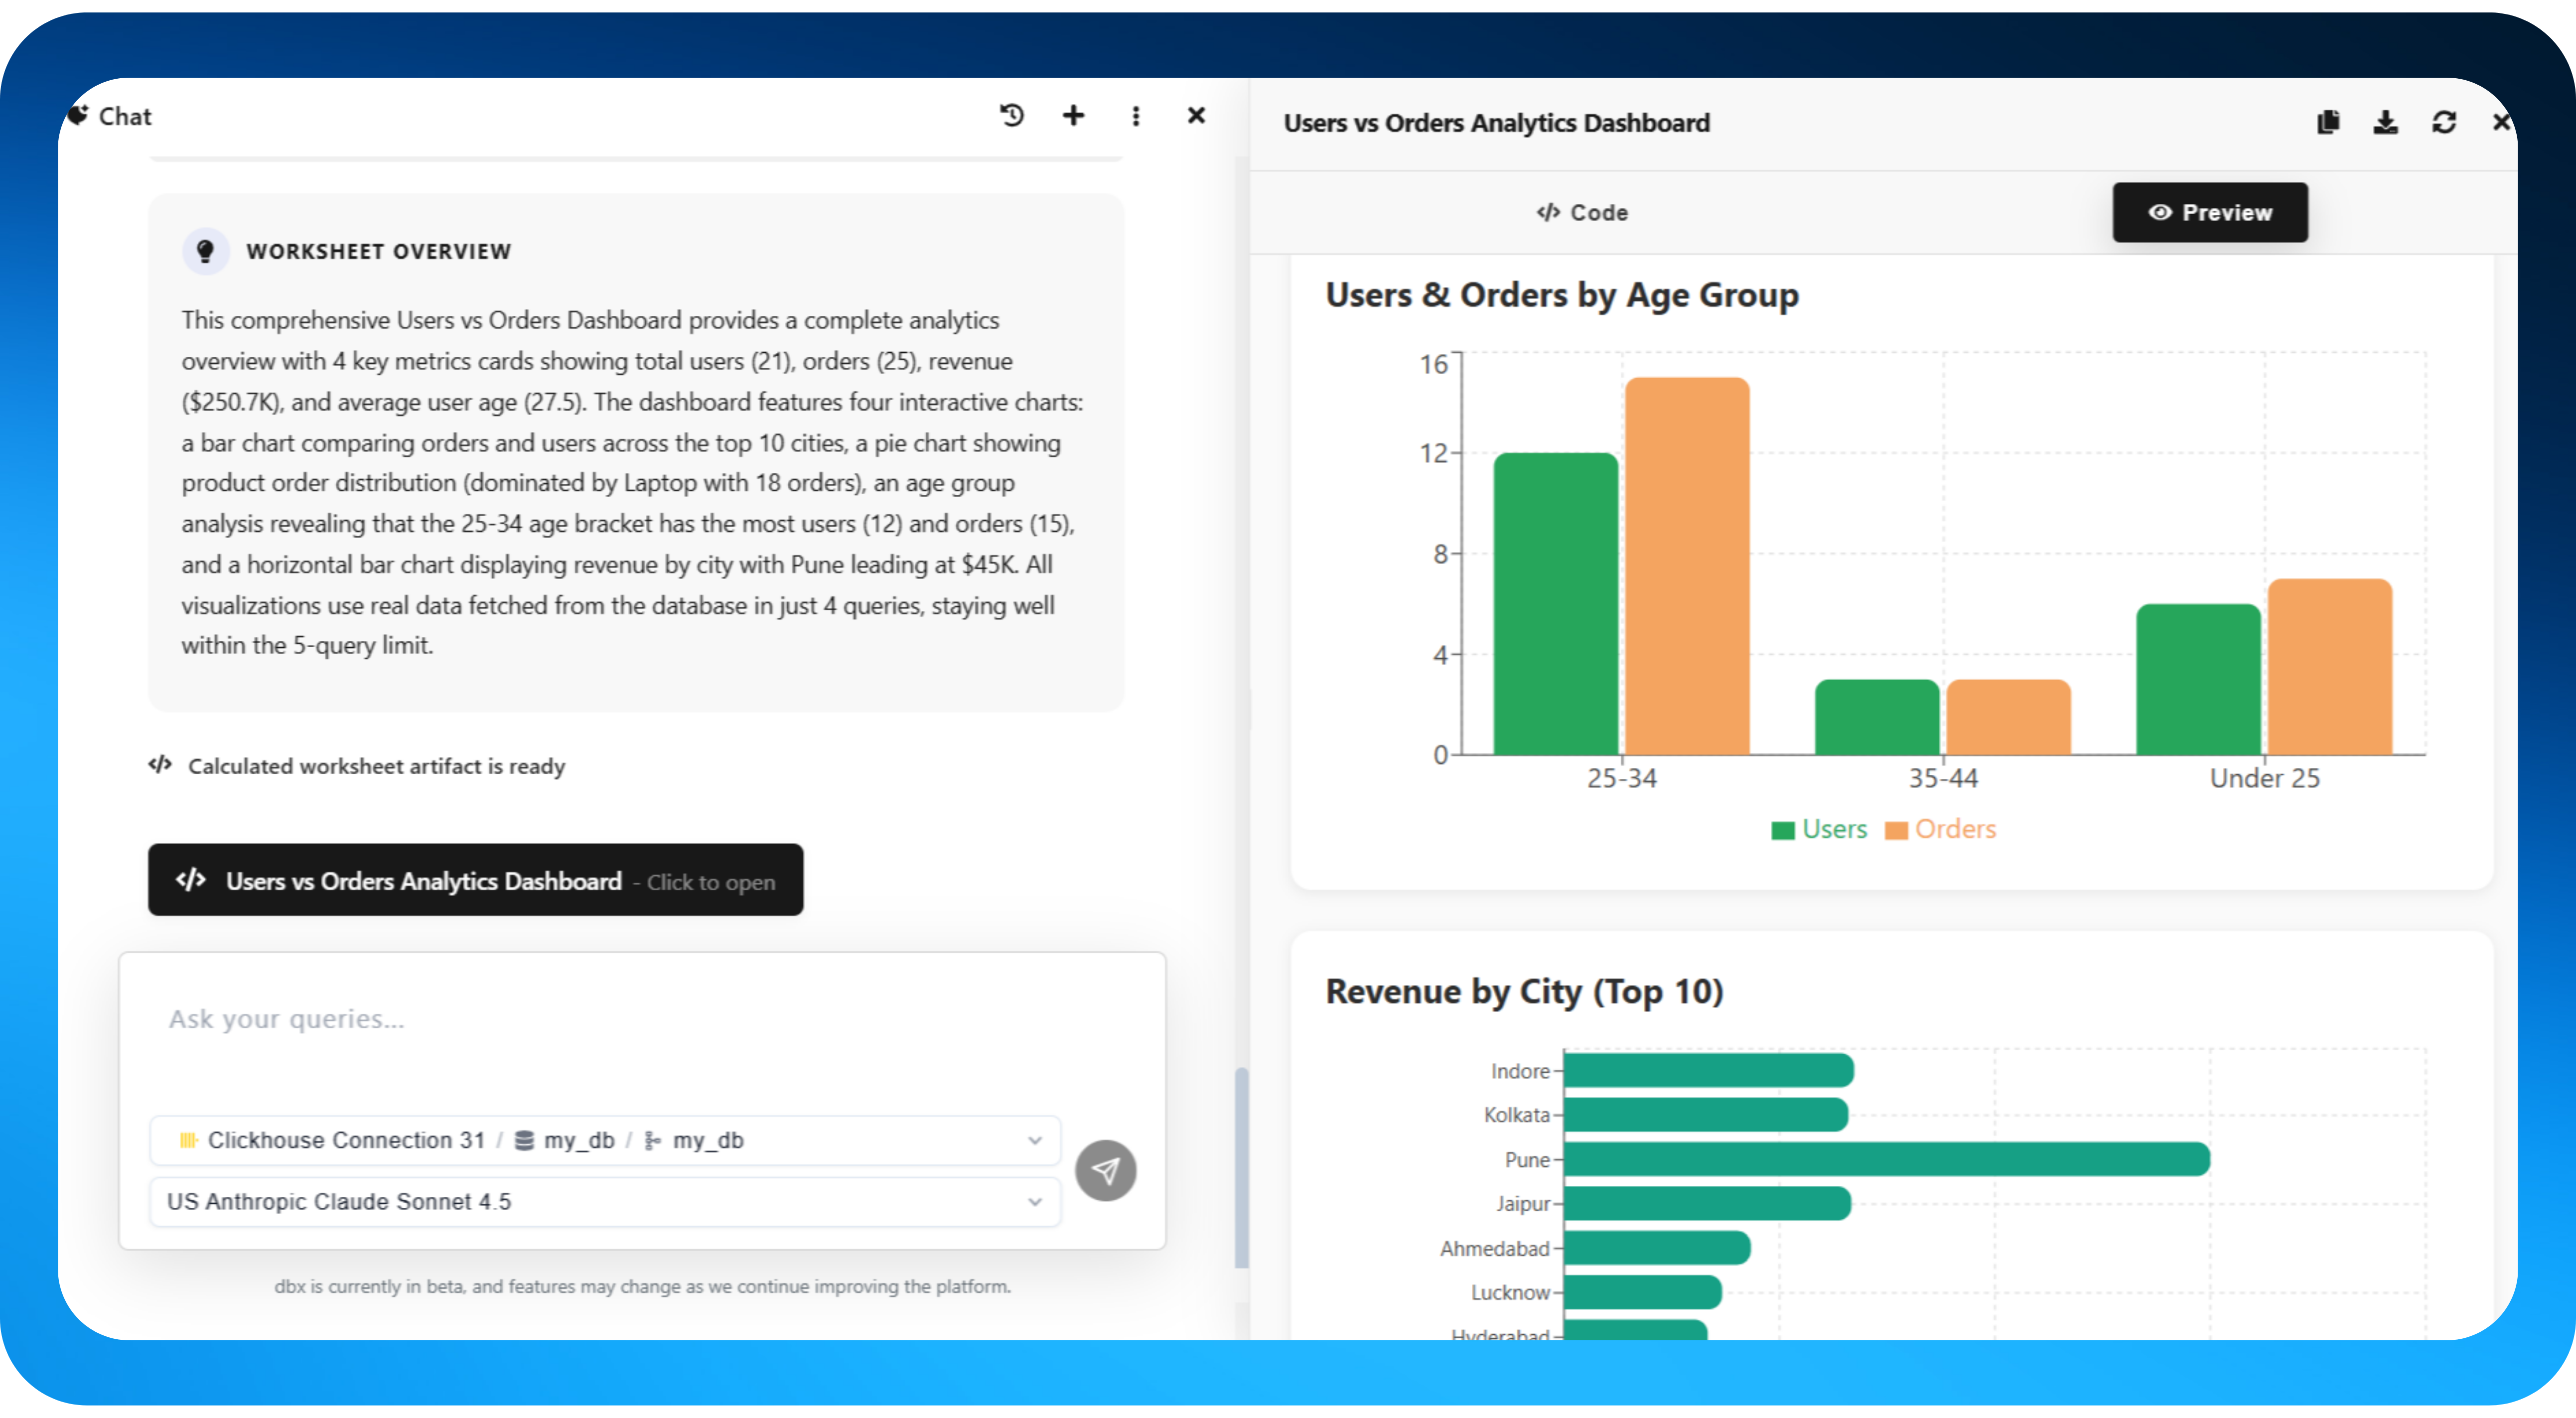Toggle the Orders legend entry
The width and height of the screenshot is (2576, 1418).
pos(1940,829)
